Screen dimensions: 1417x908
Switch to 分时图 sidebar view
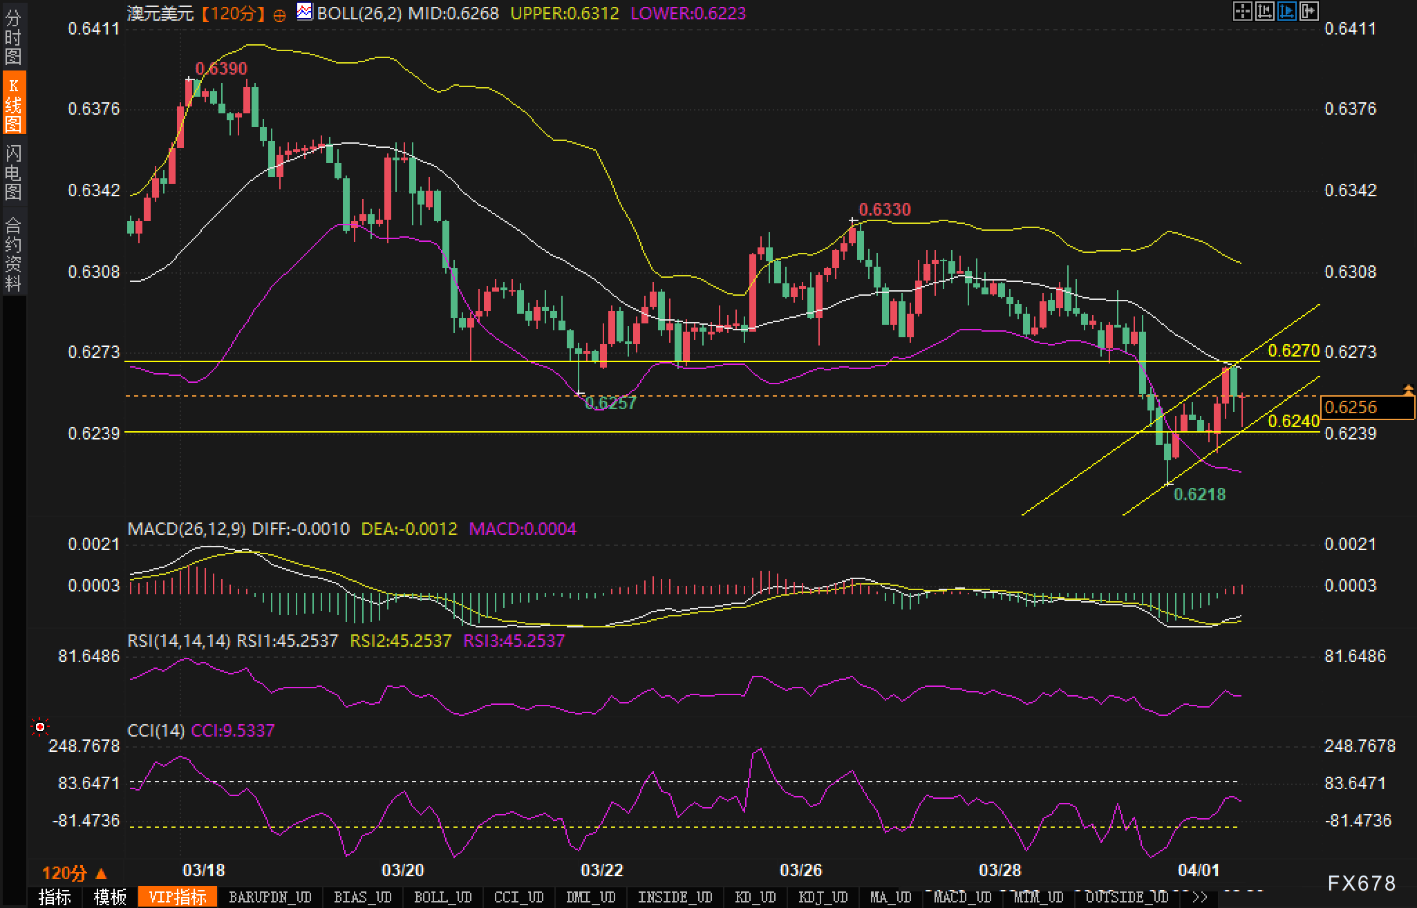pyautogui.click(x=12, y=36)
